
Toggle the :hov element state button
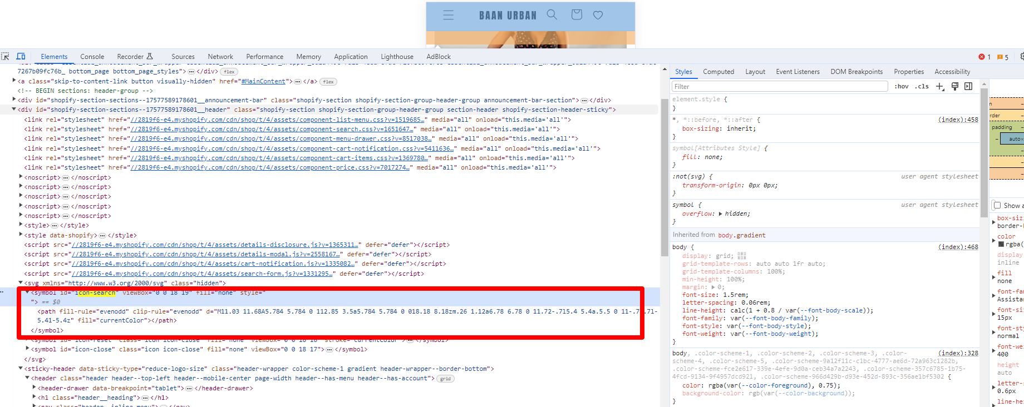point(902,86)
